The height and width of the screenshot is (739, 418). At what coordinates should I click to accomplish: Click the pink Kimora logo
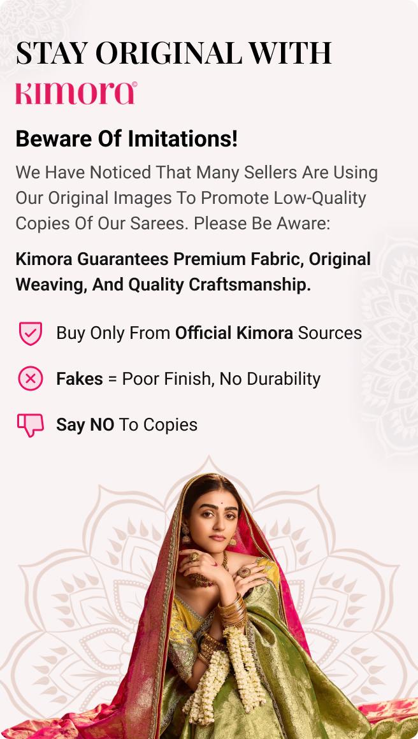[76, 93]
